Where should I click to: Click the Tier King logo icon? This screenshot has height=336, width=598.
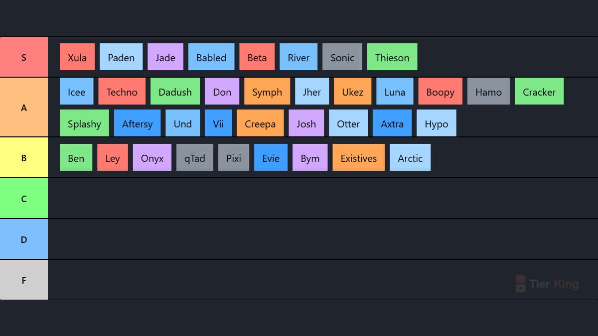[520, 284]
